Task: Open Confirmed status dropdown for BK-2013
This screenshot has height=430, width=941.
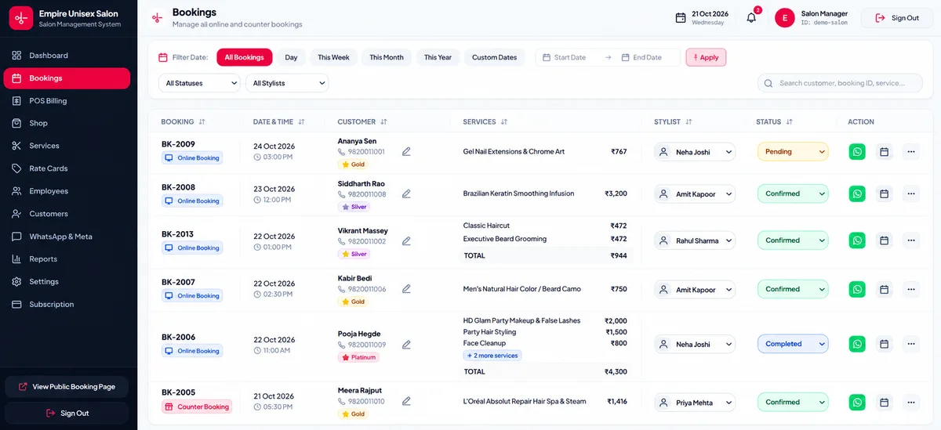Action: point(793,240)
